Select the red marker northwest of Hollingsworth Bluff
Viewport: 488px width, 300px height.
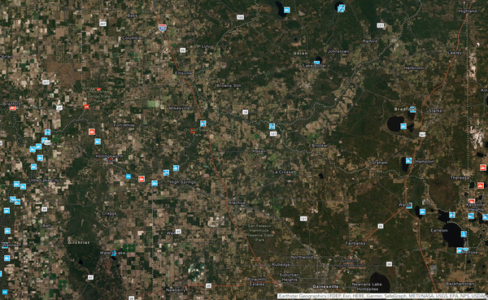[92, 132]
